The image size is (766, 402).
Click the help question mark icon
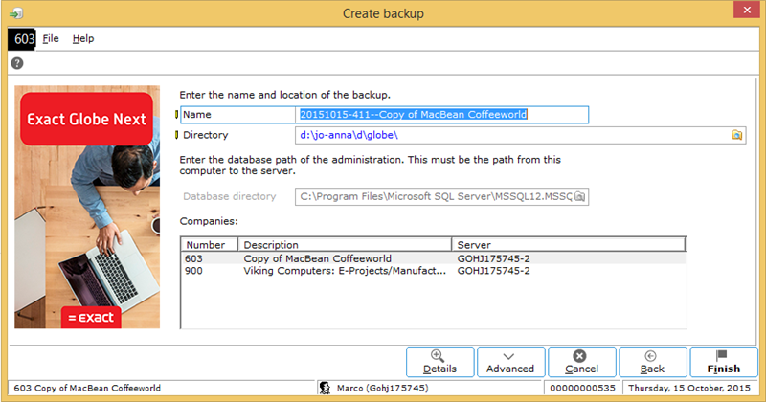tap(17, 63)
